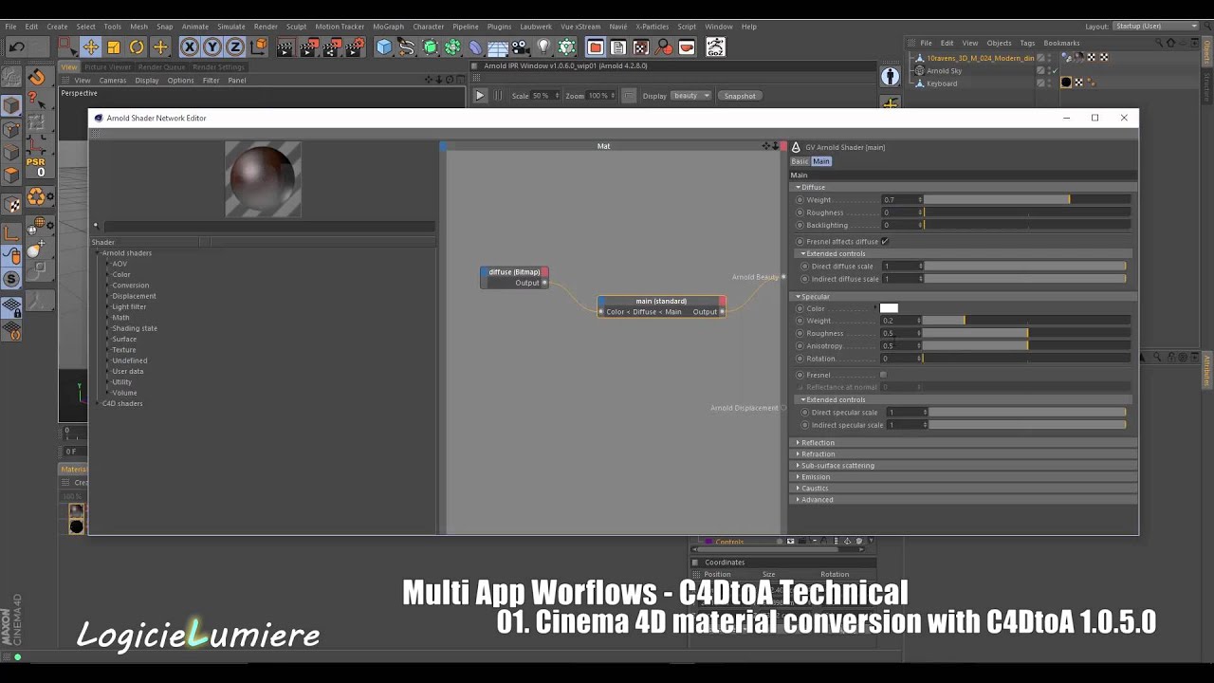Viewport: 1214px width, 683px height.
Task: Toggle the animation dot next to Anisotropy
Action: pos(800,346)
